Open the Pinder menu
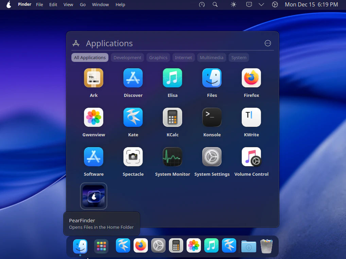This screenshot has height=259, width=346. [24, 4]
